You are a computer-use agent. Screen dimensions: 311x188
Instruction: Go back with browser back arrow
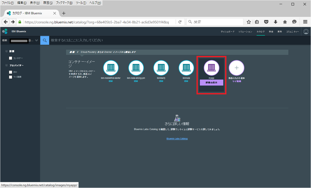(6, 22)
